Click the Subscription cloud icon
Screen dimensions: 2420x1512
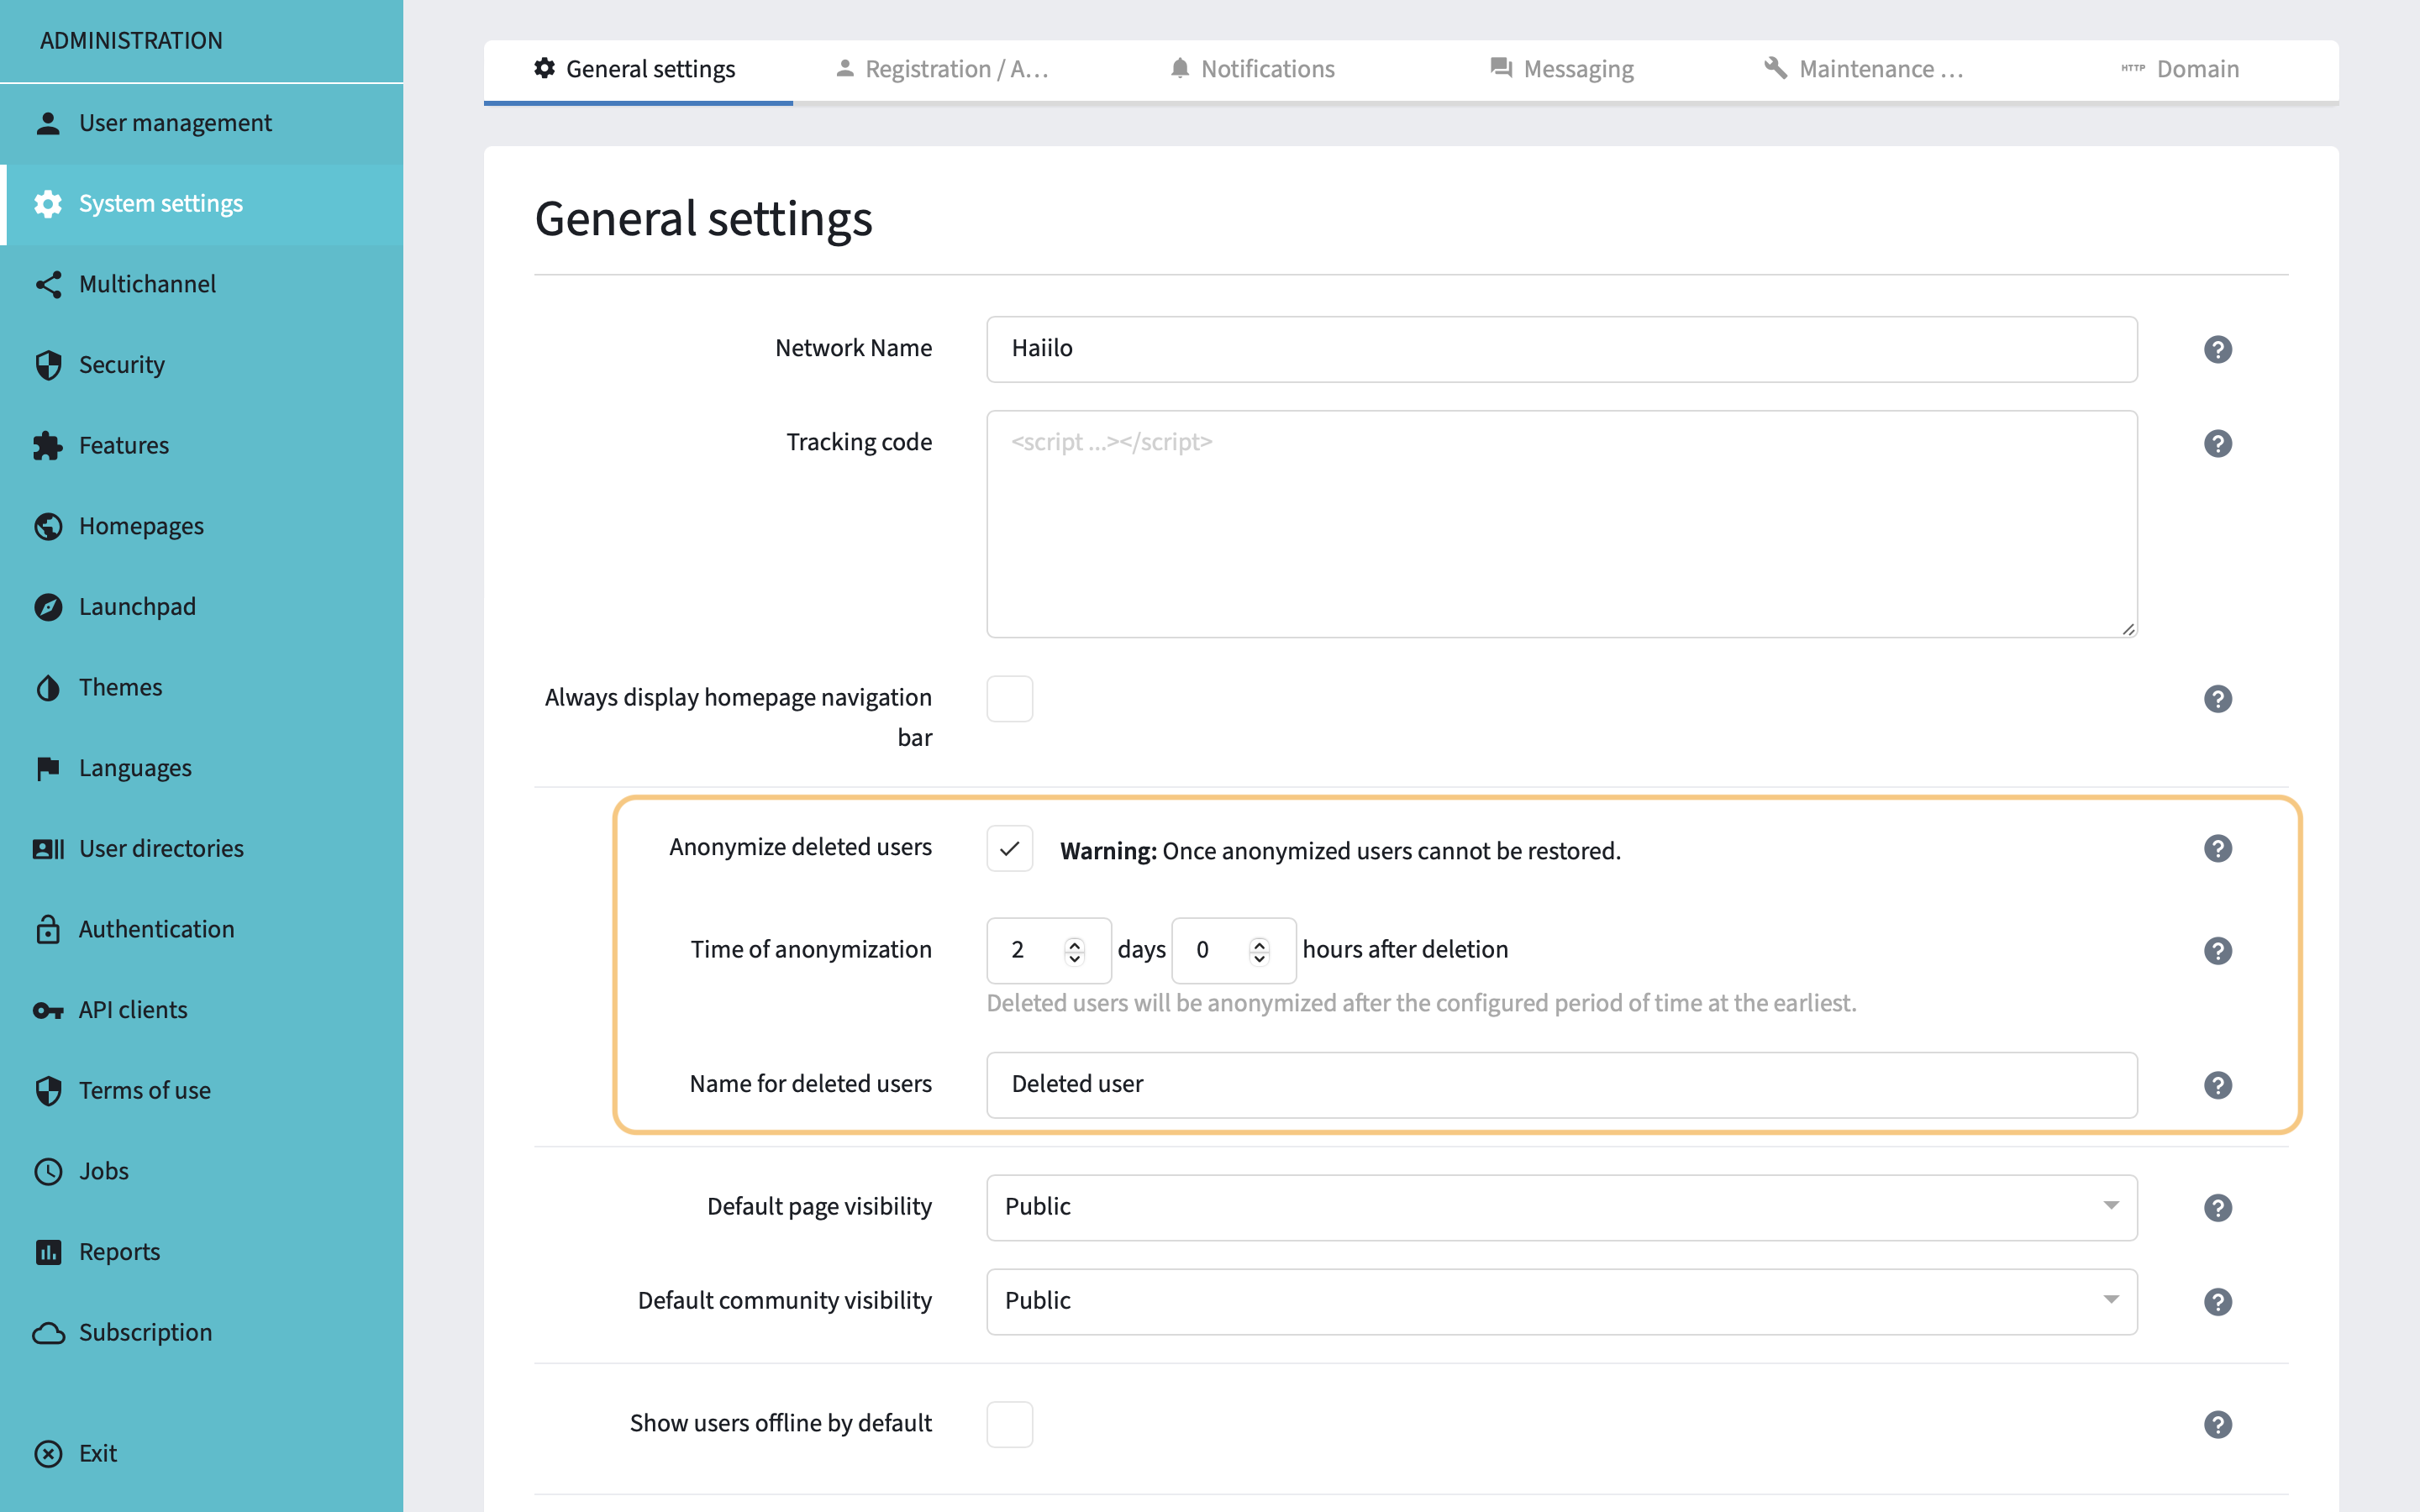click(x=48, y=1333)
